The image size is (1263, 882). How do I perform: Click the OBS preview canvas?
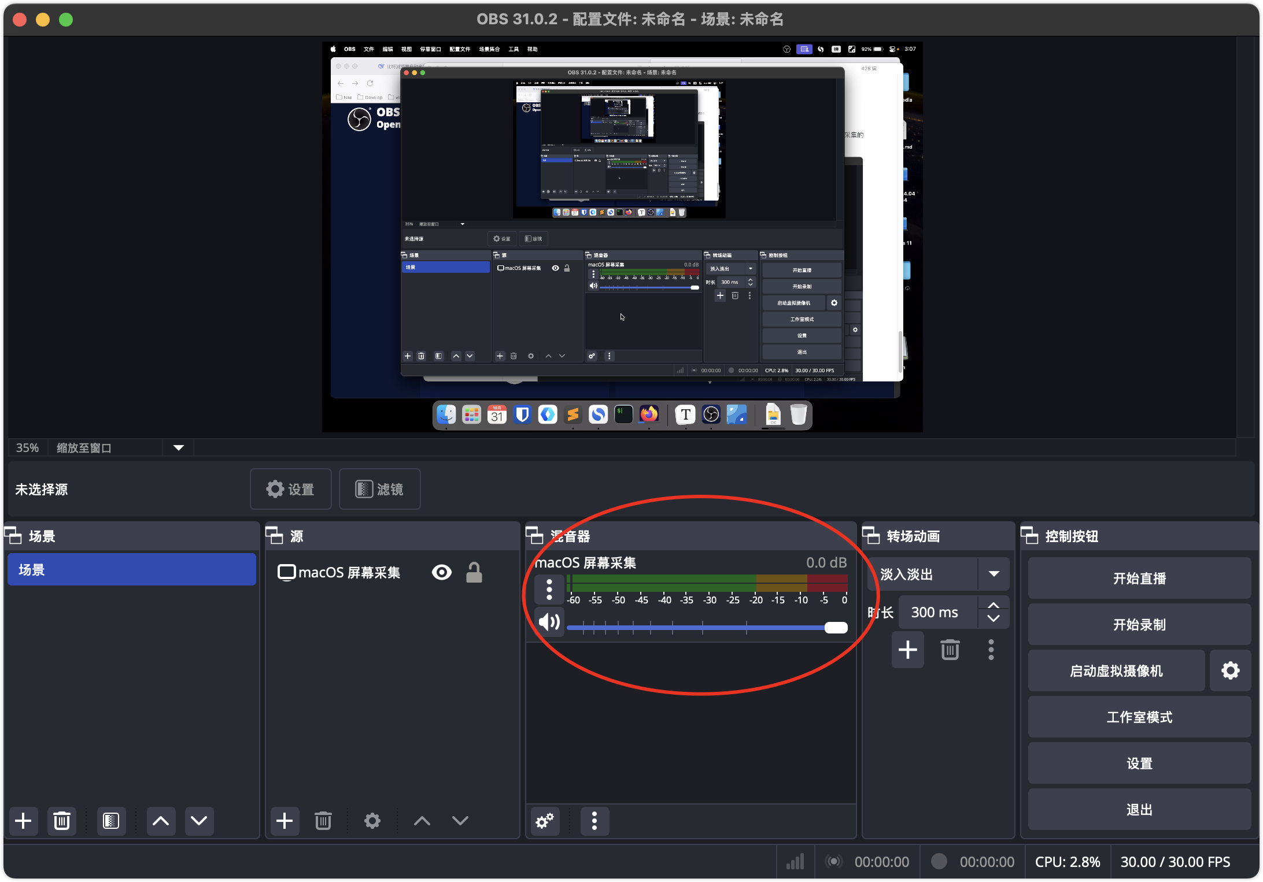tap(622, 237)
